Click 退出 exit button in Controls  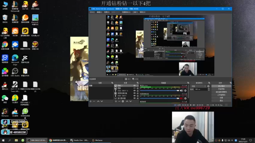[x=221, y=101]
